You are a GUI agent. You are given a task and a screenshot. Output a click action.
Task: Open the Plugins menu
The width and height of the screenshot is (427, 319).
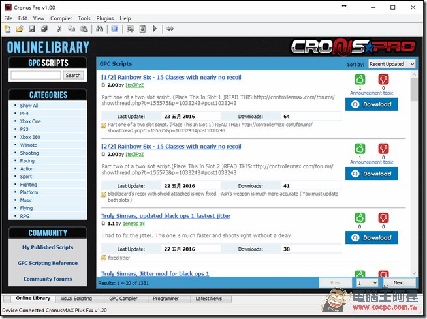(x=104, y=18)
